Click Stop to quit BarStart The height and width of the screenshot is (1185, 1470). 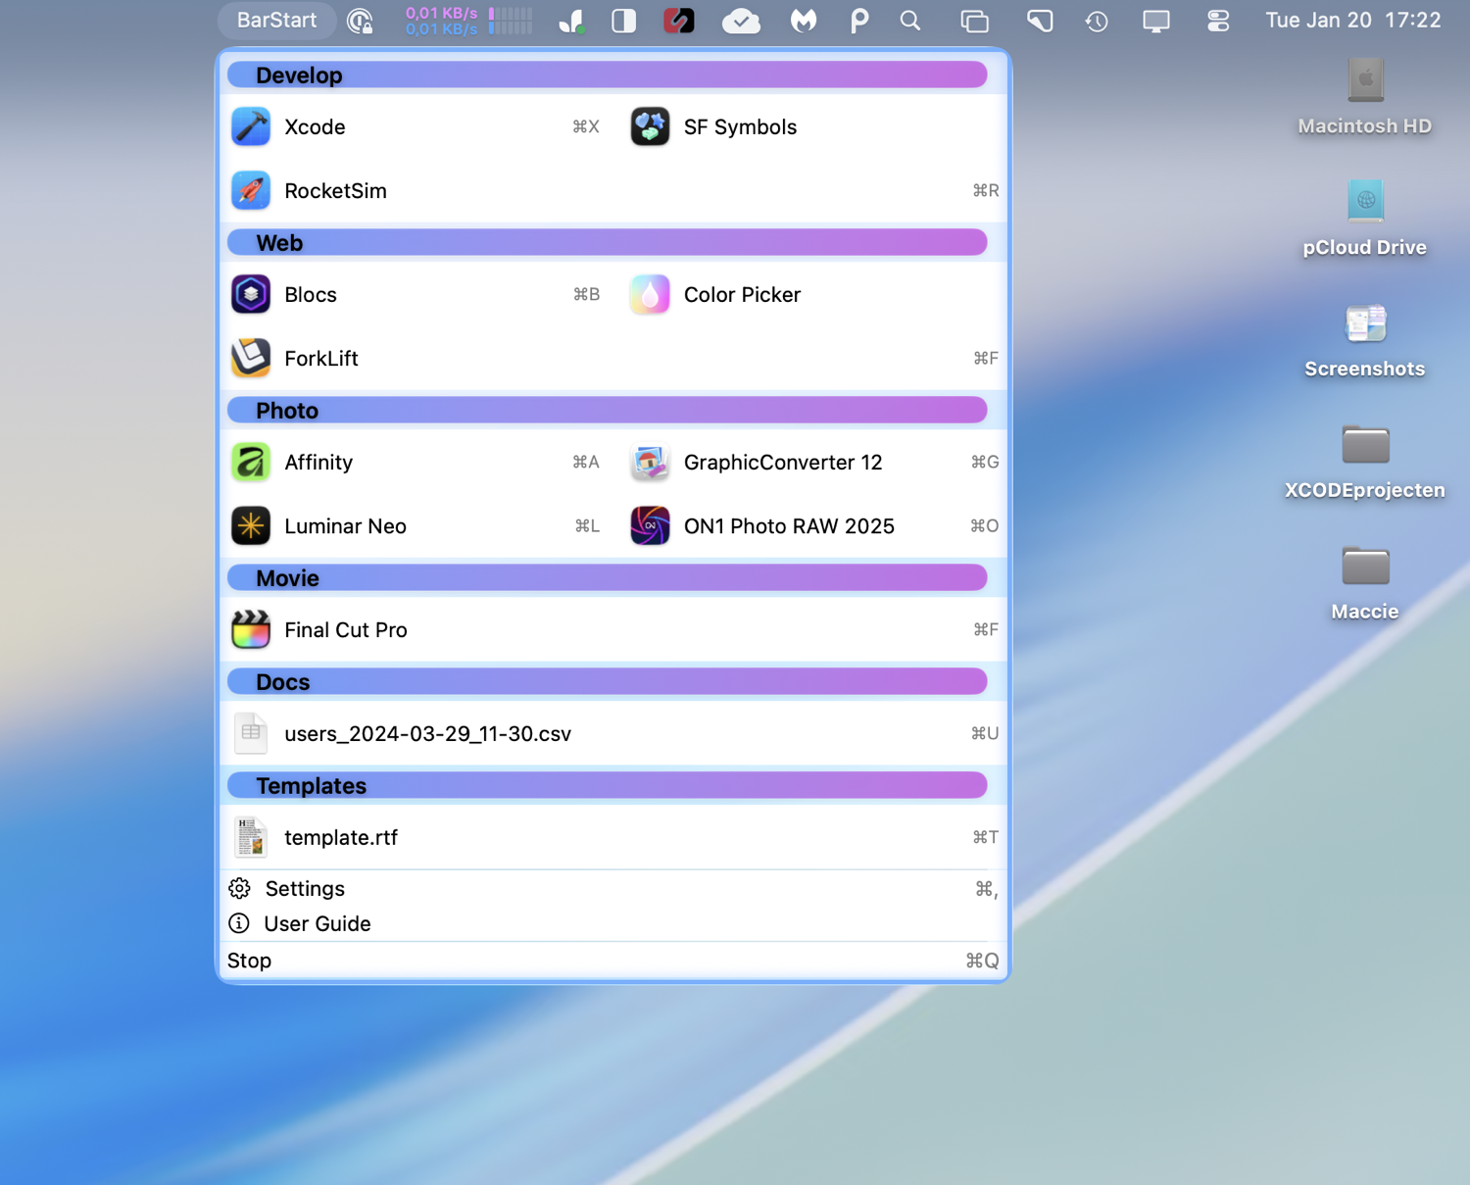pyautogui.click(x=250, y=962)
